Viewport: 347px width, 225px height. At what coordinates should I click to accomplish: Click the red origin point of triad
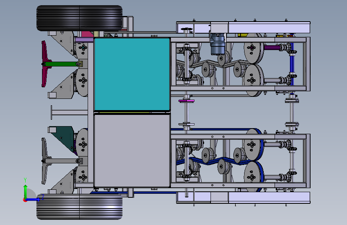pos(24,200)
